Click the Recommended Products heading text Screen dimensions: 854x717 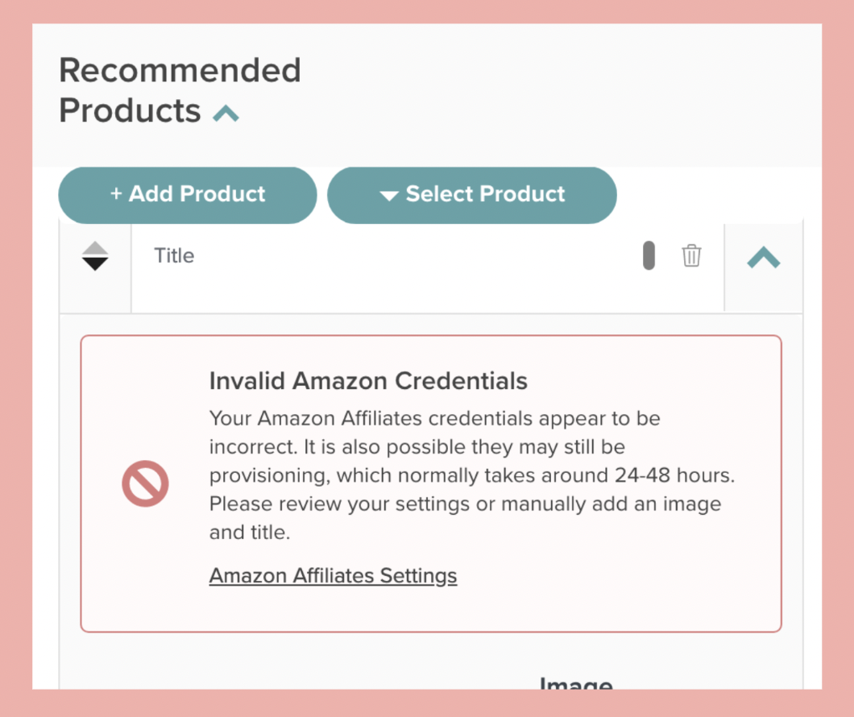[x=180, y=89]
